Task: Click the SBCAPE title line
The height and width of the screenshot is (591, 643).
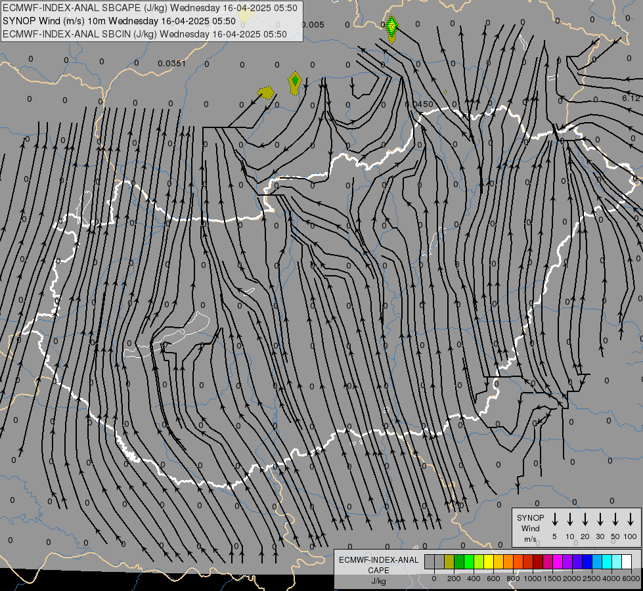Action: coord(150,8)
